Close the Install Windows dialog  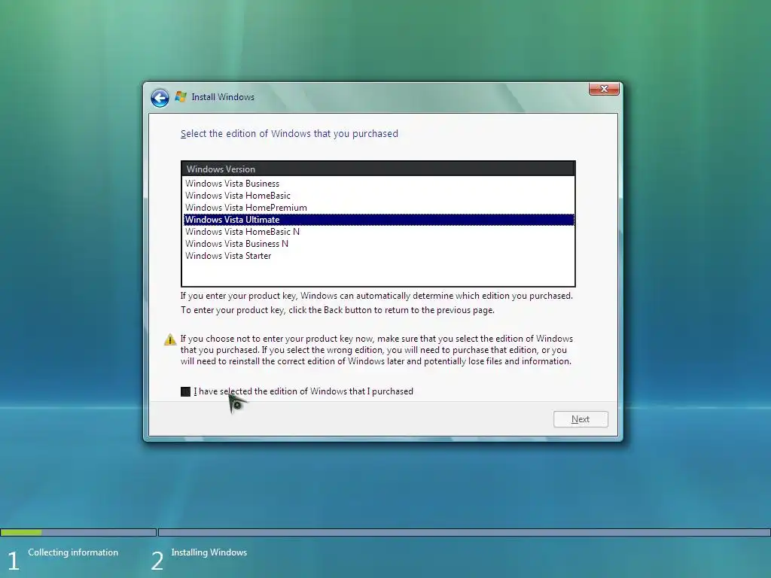604,89
